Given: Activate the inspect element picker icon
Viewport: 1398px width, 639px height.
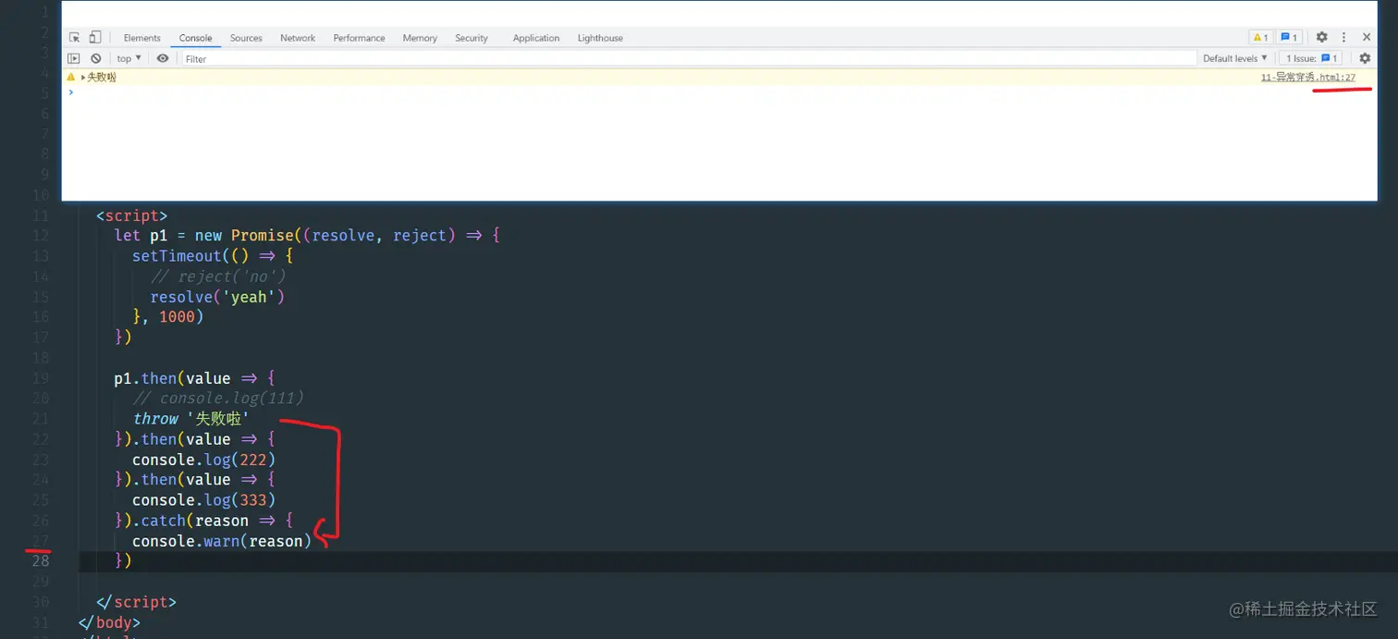Looking at the screenshot, I should pyautogui.click(x=75, y=38).
